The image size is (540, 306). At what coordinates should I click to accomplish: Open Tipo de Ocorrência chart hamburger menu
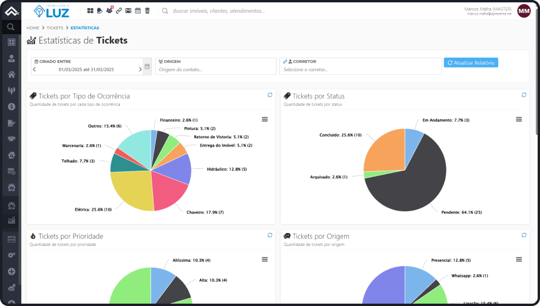(265, 119)
